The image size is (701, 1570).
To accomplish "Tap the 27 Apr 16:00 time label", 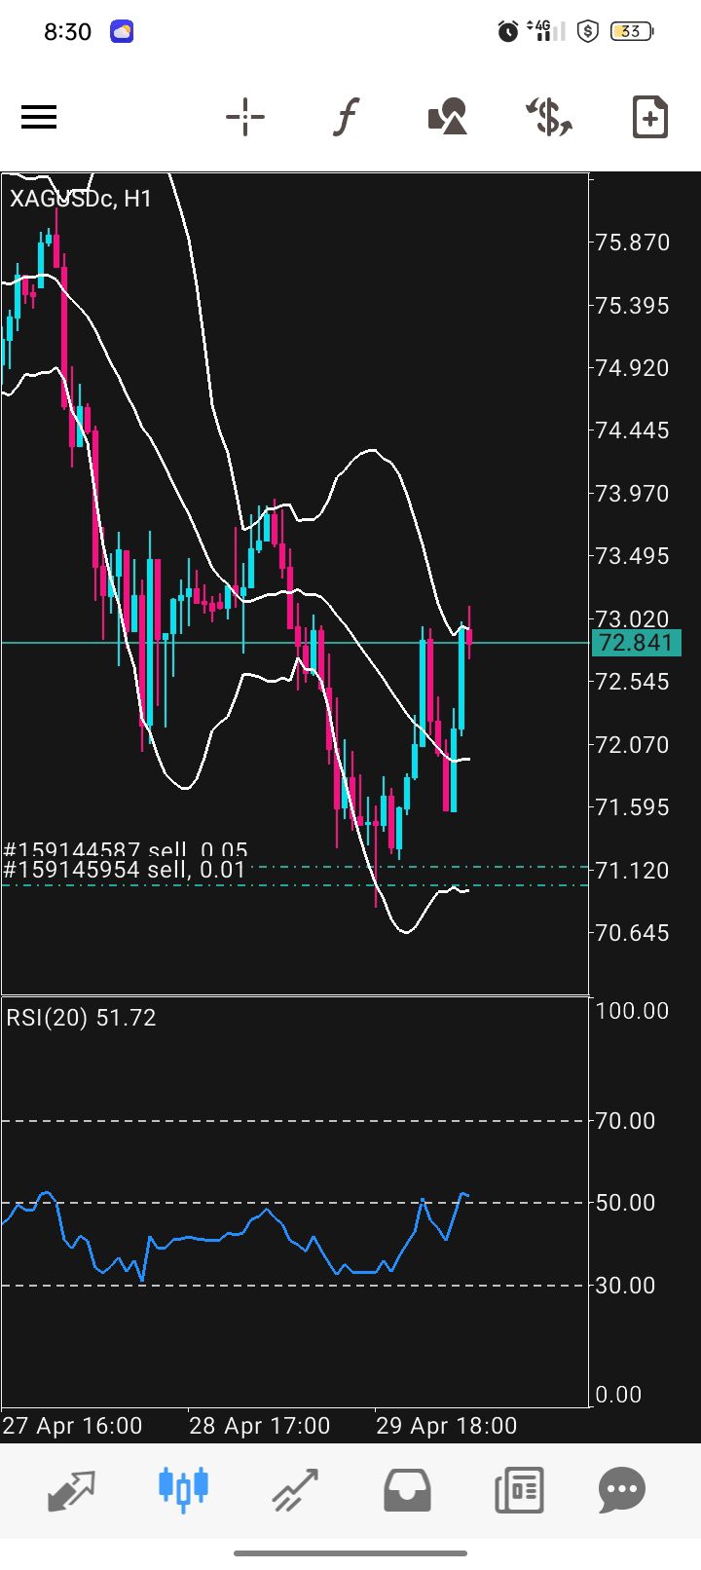I will [73, 1426].
